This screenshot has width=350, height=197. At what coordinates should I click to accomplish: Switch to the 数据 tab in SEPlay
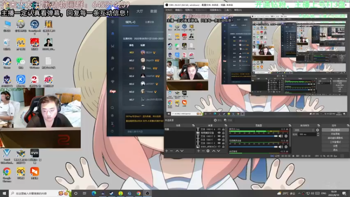click(x=154, y=11)
